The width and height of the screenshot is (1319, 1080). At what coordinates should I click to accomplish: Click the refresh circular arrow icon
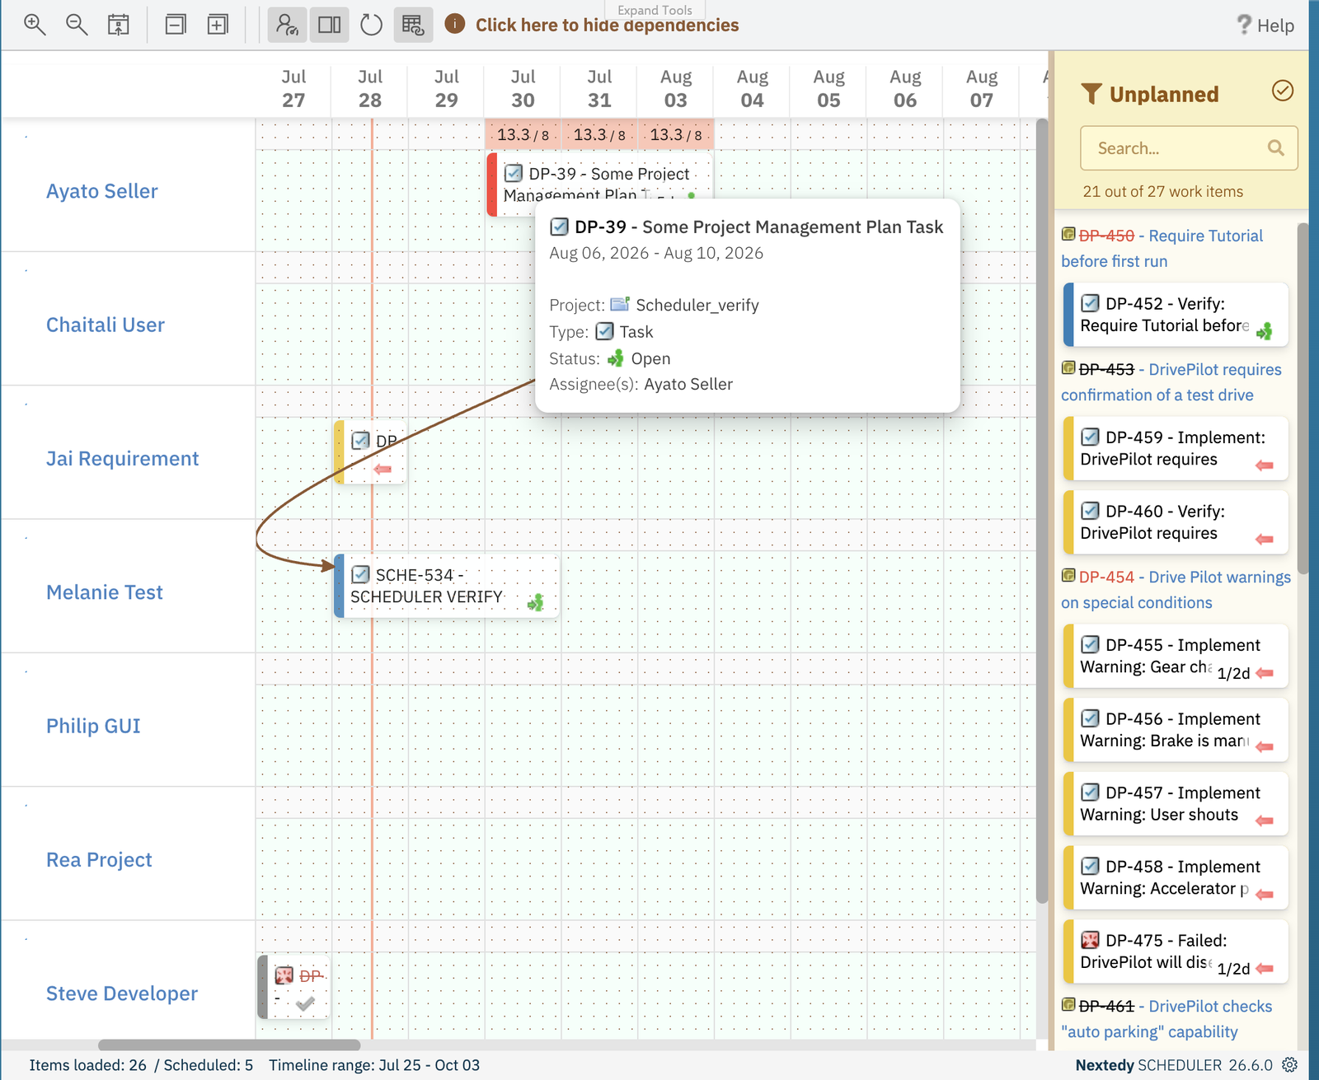372,25
